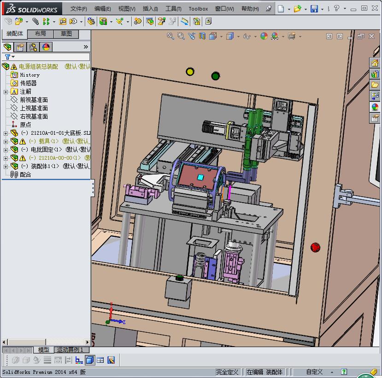Open the Toolbox menu
382x378 pixels.
point(198,9)
